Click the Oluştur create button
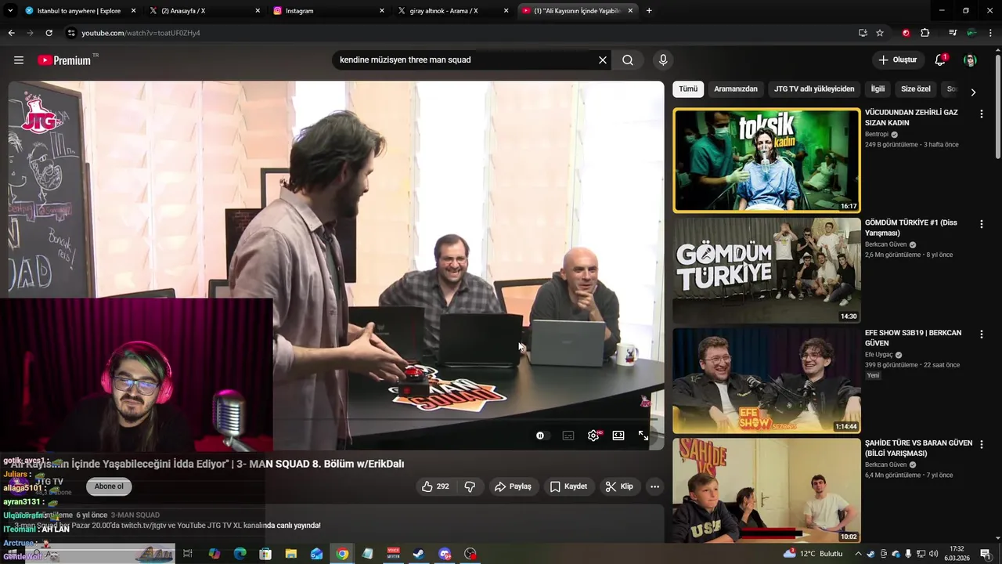This screenshot has height=564, width=1002. (897, 60)
